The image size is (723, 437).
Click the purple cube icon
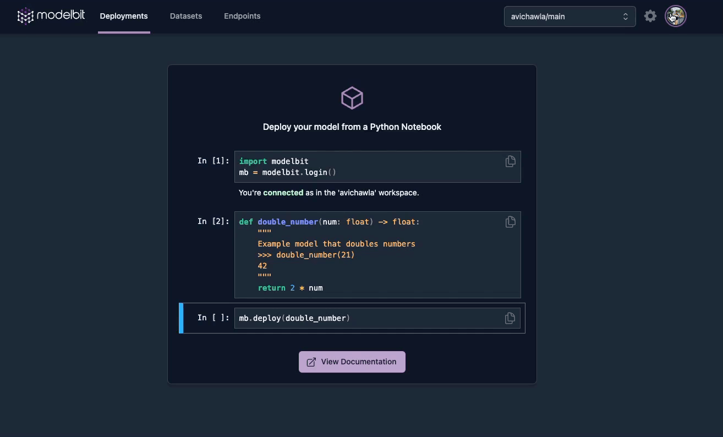point(352,98)
